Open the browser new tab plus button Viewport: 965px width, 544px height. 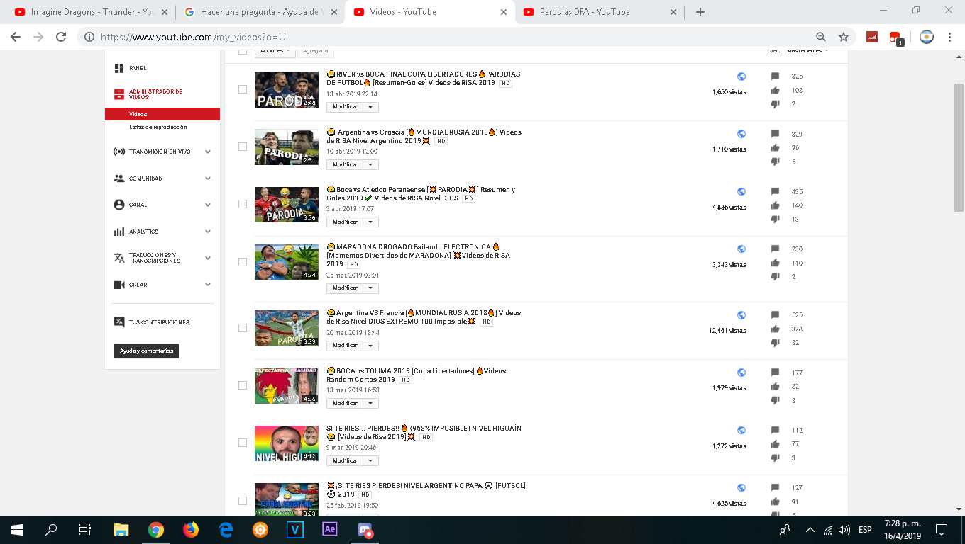pyautogui.click(x=700, y=12)
